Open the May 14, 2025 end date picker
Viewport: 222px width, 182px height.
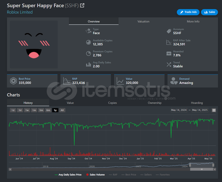[200, 110]
